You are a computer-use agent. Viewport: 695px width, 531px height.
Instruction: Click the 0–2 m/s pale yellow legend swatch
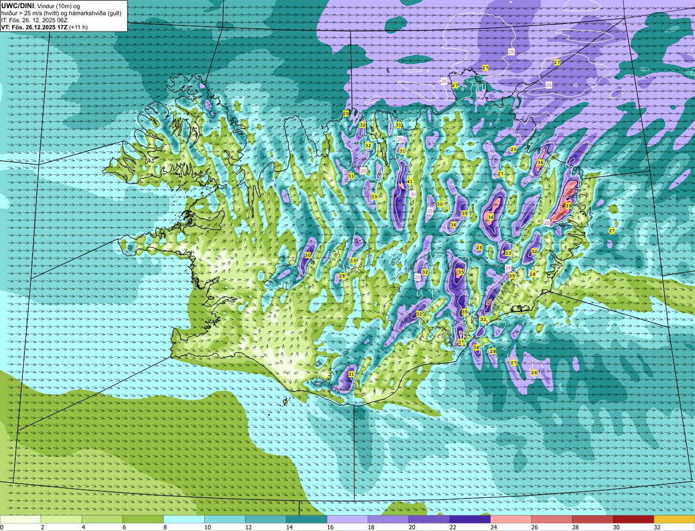click(x=21, y=520)
